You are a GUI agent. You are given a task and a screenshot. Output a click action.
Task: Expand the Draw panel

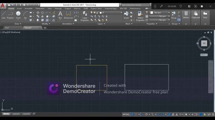tap(18, 24)
